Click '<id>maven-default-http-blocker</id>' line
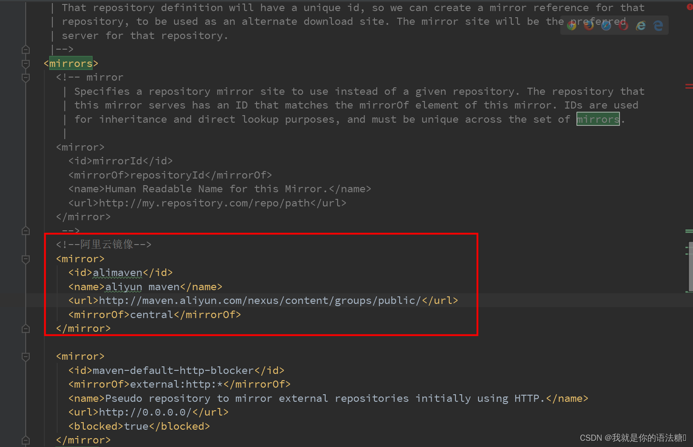The image size is (693, 447). click(176, 370)
